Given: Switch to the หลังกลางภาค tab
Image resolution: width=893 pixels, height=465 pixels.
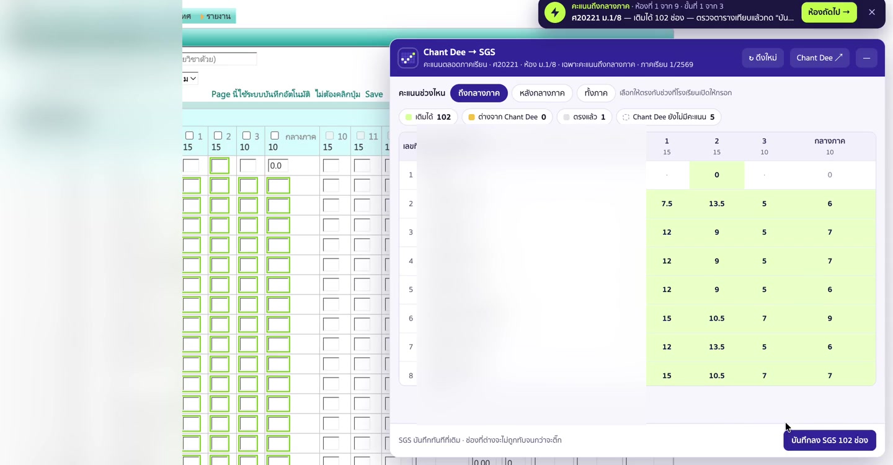Looking at the screenshot, I should (542, 93).
